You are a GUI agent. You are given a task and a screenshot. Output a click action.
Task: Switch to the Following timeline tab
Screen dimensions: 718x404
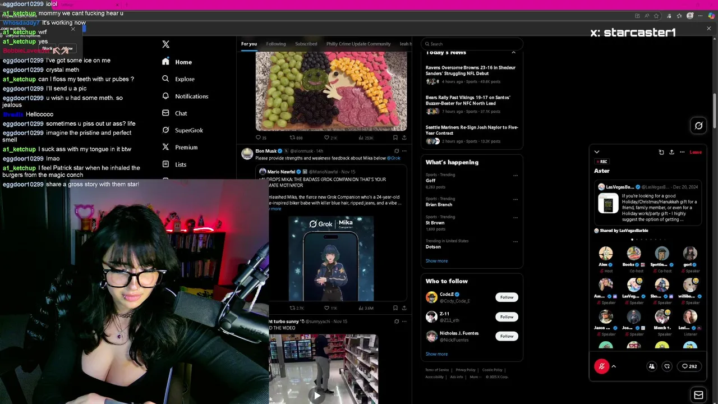click(x=276, y=44)
